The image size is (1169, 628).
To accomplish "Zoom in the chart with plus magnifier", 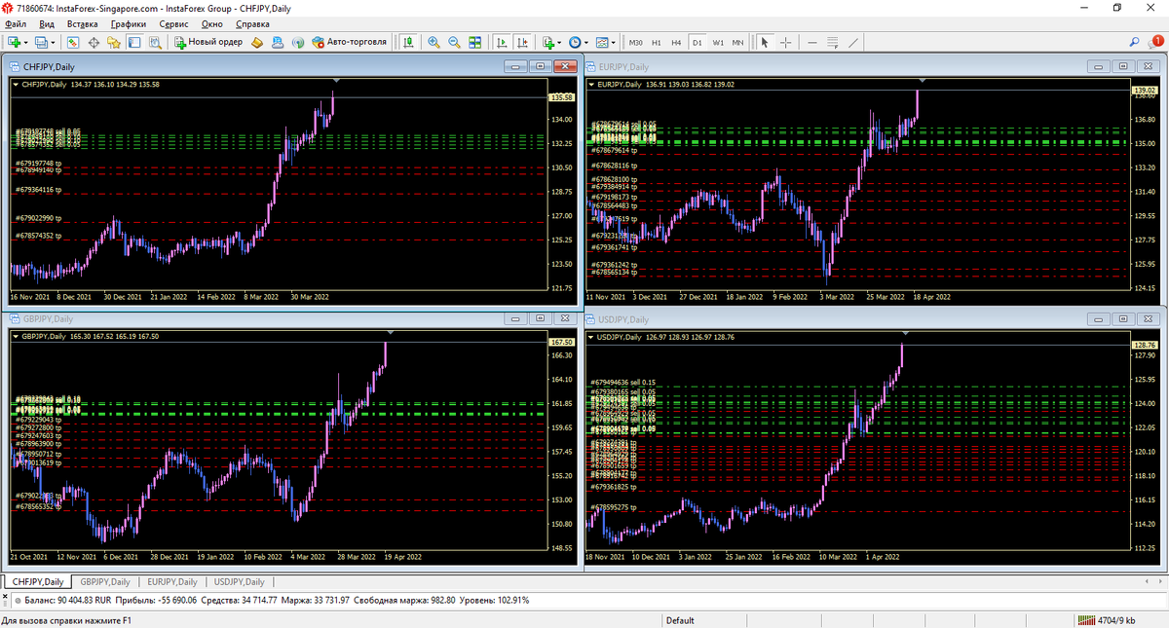I will tap(434, 42).
